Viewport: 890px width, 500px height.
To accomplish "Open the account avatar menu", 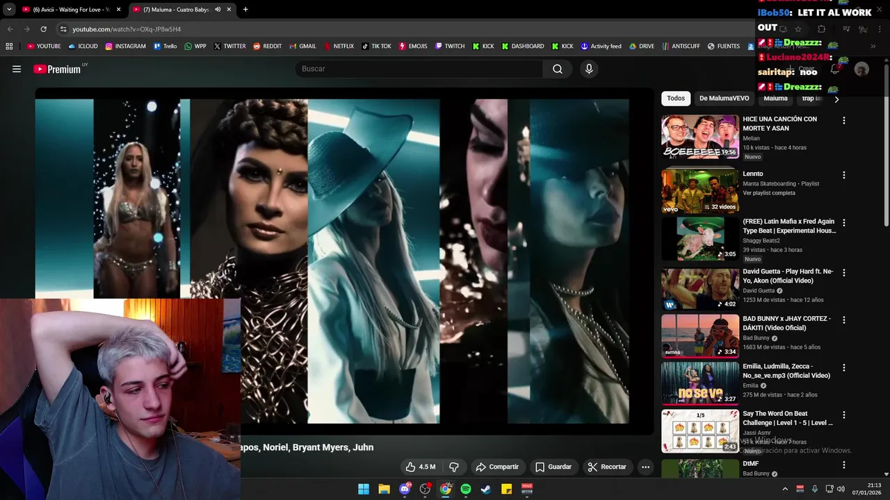I will click(x=861, y=69).
